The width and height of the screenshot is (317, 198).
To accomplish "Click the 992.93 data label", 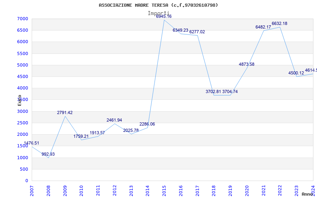I will [x=48, y=154].
